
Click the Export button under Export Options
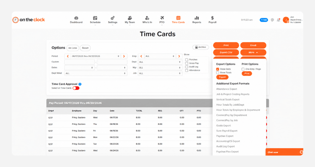(x=222, y=77)
